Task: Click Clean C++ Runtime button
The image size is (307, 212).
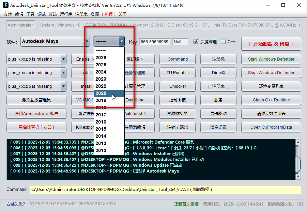Action: click(271, 100)
